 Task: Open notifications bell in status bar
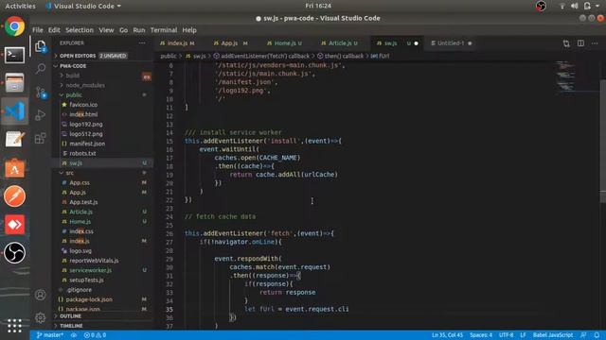pos(597,335)
